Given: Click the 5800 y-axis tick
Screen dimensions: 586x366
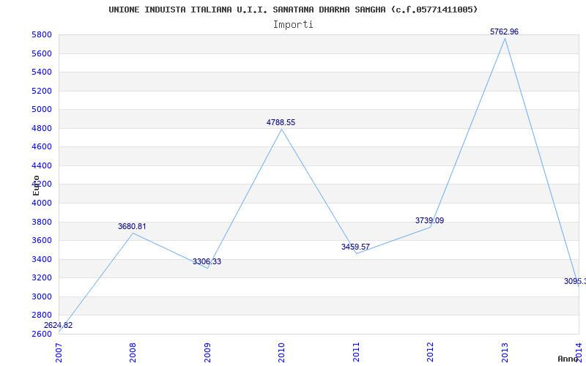Looking at the screenshot, I should (x=42, y=35).
